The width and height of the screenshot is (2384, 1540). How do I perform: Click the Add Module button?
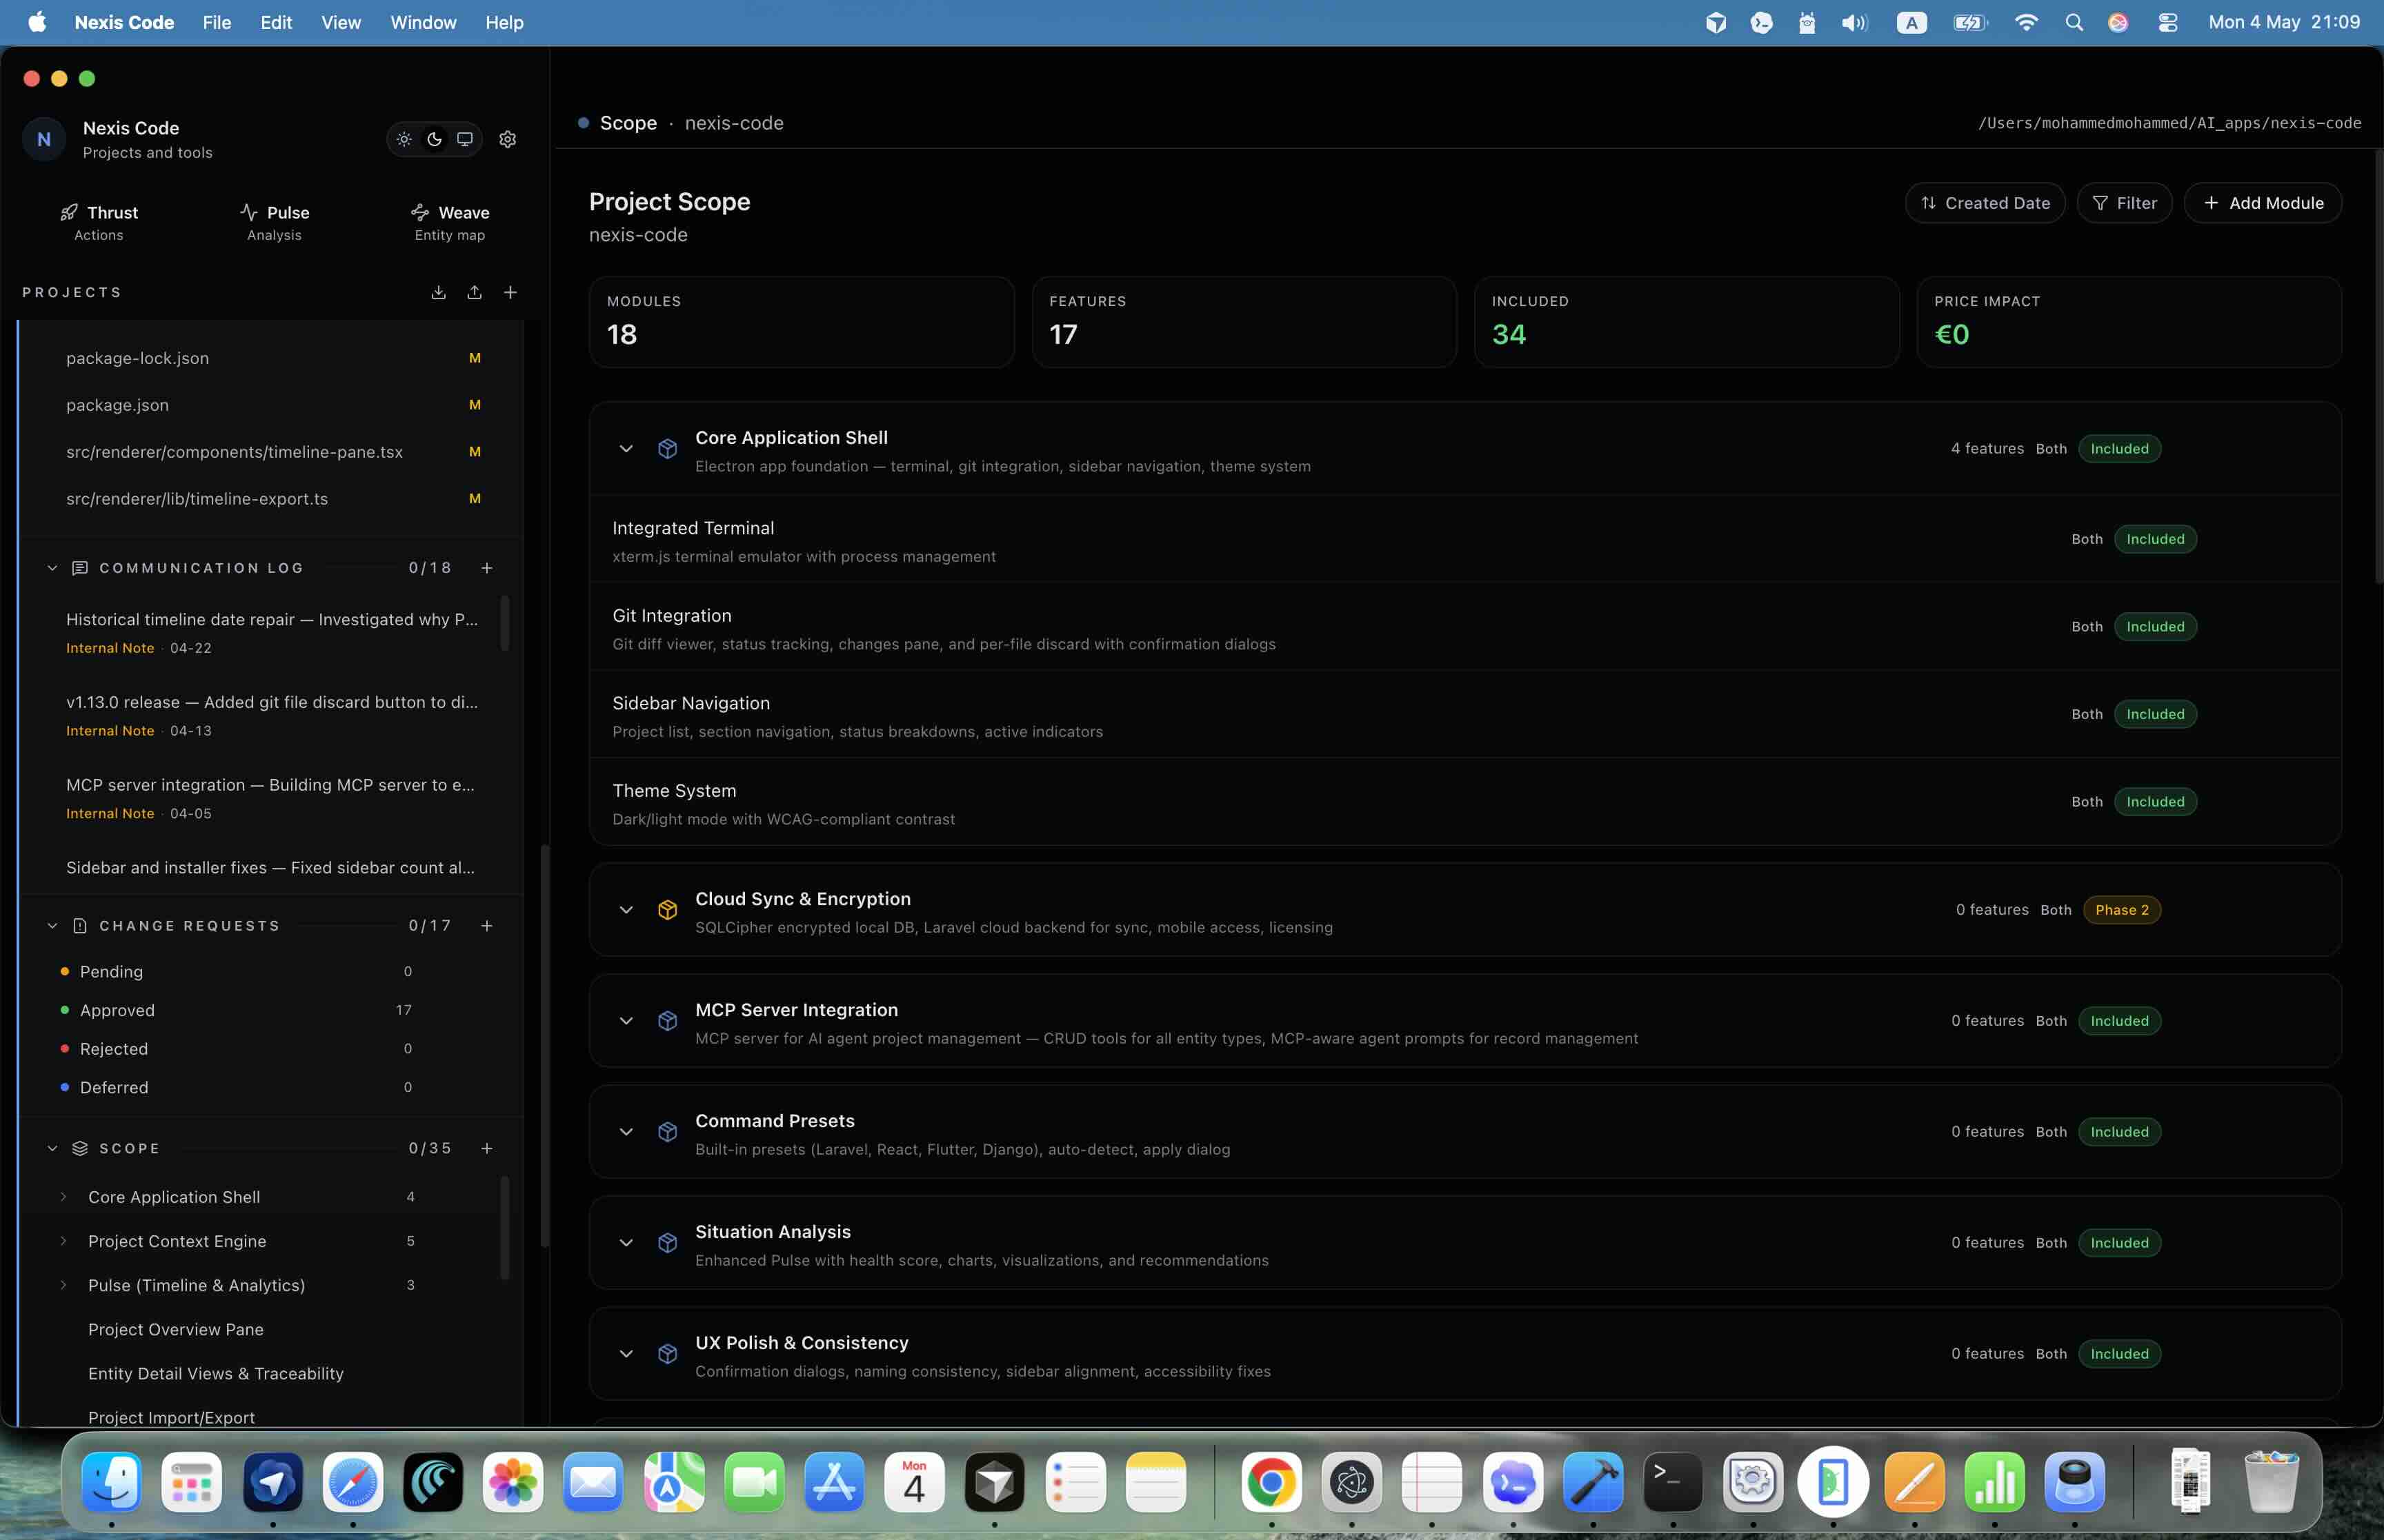click(2263, 203)
